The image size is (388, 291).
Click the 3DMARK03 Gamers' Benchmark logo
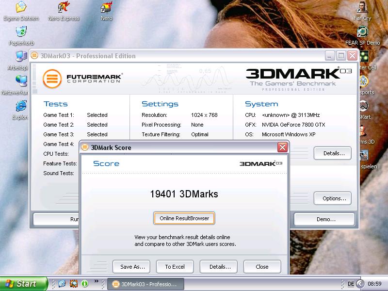click(298, 79)
